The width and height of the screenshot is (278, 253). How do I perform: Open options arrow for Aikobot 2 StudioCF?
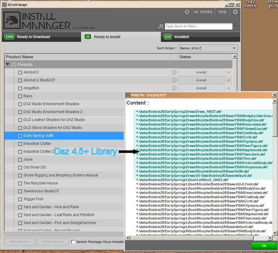click(x=229, y=80)
